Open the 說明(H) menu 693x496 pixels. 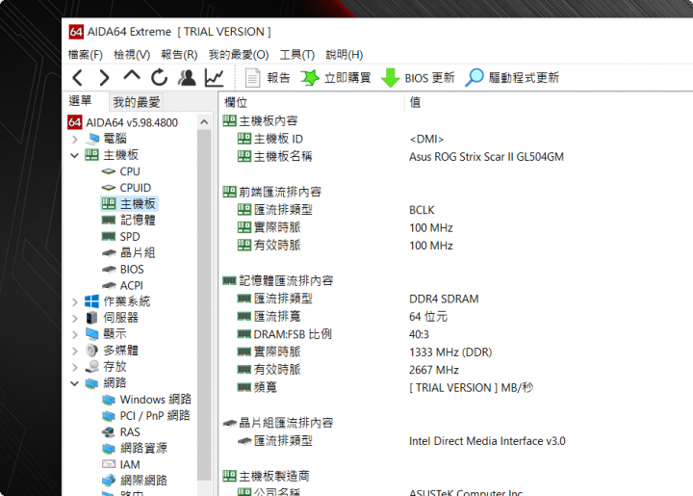coord(345,55)
